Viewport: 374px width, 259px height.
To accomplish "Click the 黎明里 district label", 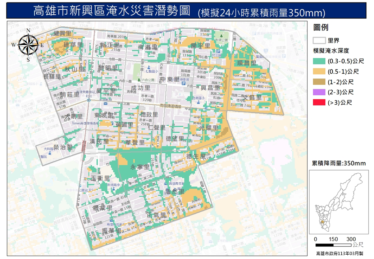I will click(108, 68).
